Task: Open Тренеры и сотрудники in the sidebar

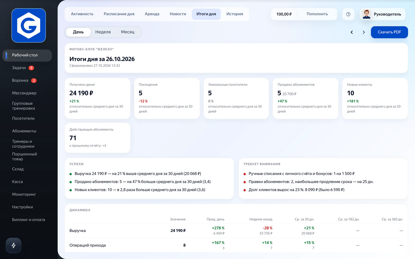Action: click(x=27, y=144)
